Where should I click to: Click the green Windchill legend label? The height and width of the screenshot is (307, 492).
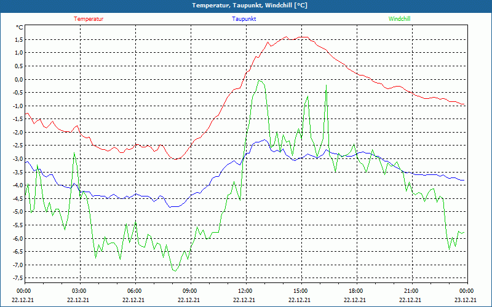pyautogui.click(x=400, y=19)
